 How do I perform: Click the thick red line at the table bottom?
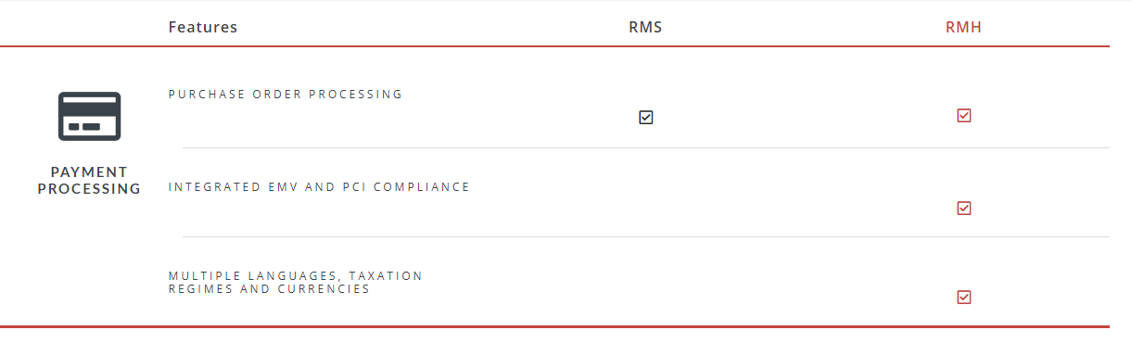(554, 326)
